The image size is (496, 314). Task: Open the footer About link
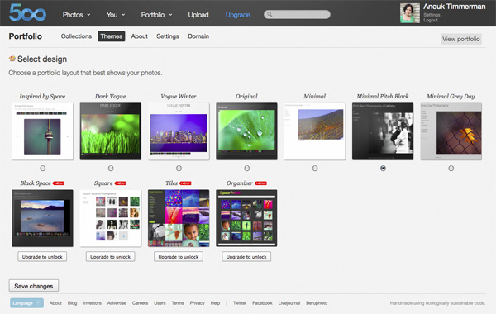pyautogui.click(x=55, y=303)
